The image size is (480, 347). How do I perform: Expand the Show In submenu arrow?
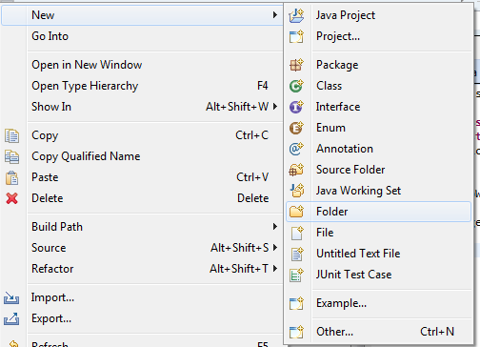tap(275, 107)
